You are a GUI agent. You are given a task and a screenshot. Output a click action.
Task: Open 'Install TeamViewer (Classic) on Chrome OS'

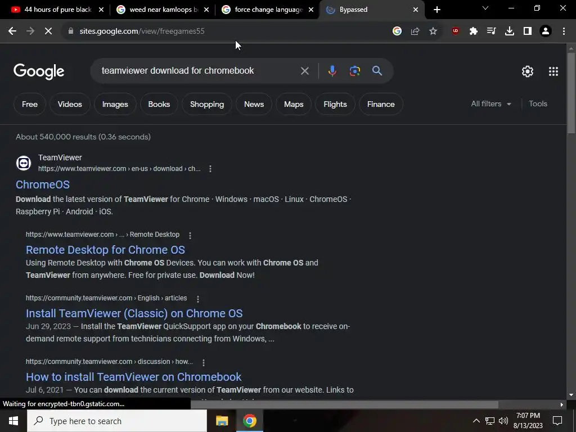[x=134, y=313]
